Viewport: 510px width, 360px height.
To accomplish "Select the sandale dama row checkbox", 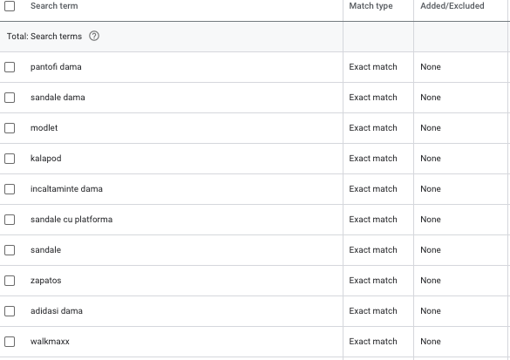I will point(10,98).
